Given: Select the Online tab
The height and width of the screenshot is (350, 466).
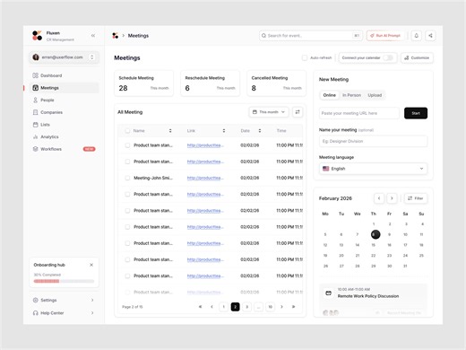Looking at the screenshot, I should (330, 95).
